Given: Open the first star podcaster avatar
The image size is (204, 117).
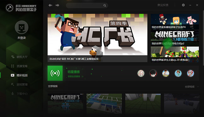Looking at the screenshot, I should 141,73.
